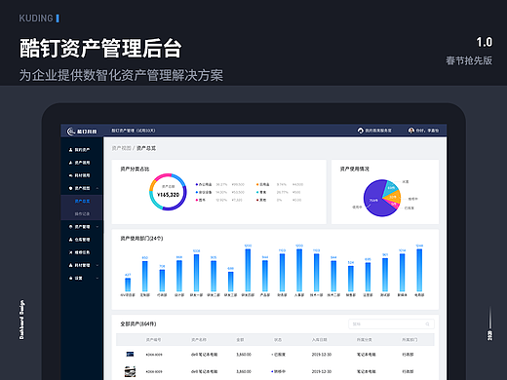Click the 入库日期 column header

point(319,340)
